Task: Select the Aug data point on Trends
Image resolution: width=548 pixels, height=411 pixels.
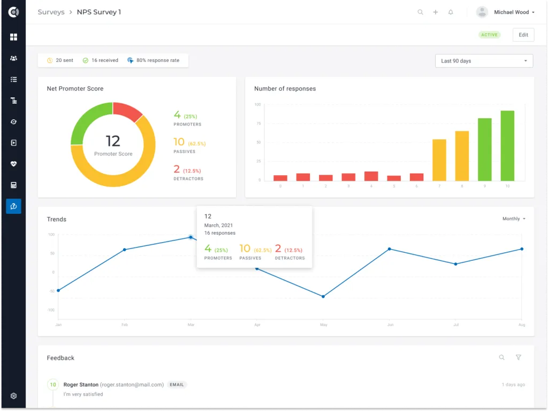Action: point(522,249)
